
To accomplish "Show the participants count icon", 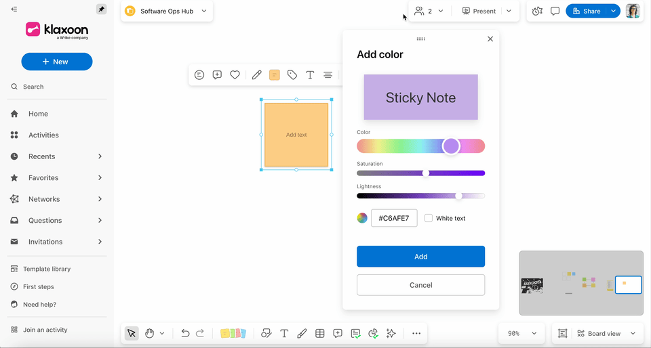I will point(419,12).
